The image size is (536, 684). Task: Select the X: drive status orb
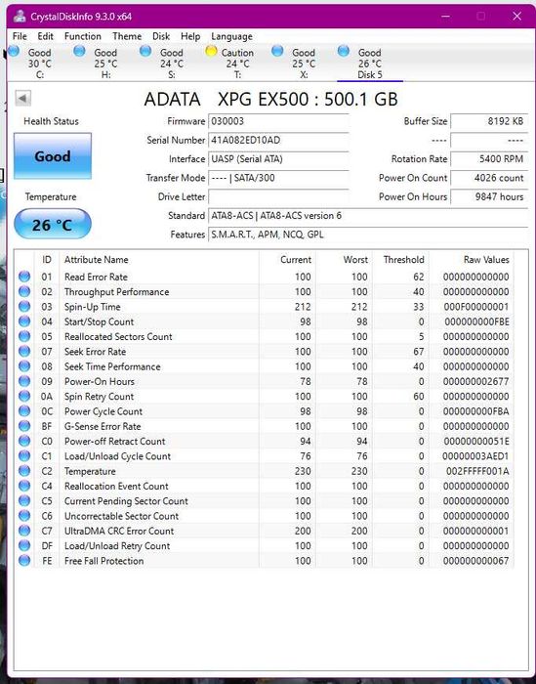277,51
